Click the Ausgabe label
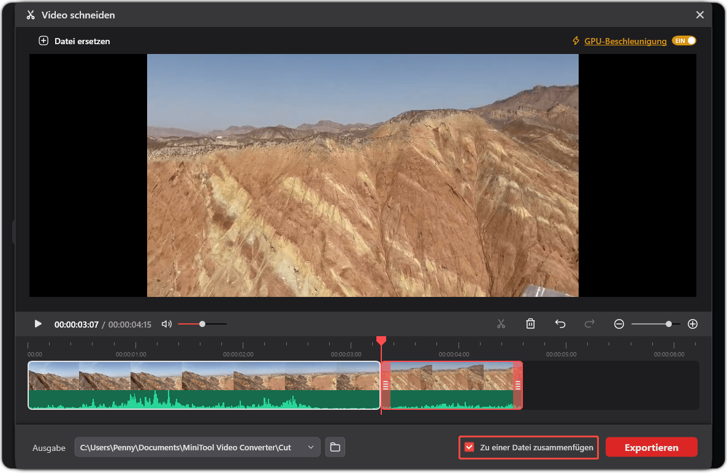 (x=48, y=448)
